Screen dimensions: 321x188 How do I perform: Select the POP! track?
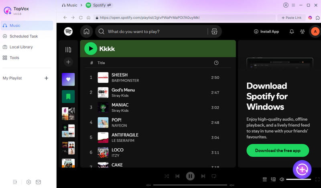click(x=158, y=123)
